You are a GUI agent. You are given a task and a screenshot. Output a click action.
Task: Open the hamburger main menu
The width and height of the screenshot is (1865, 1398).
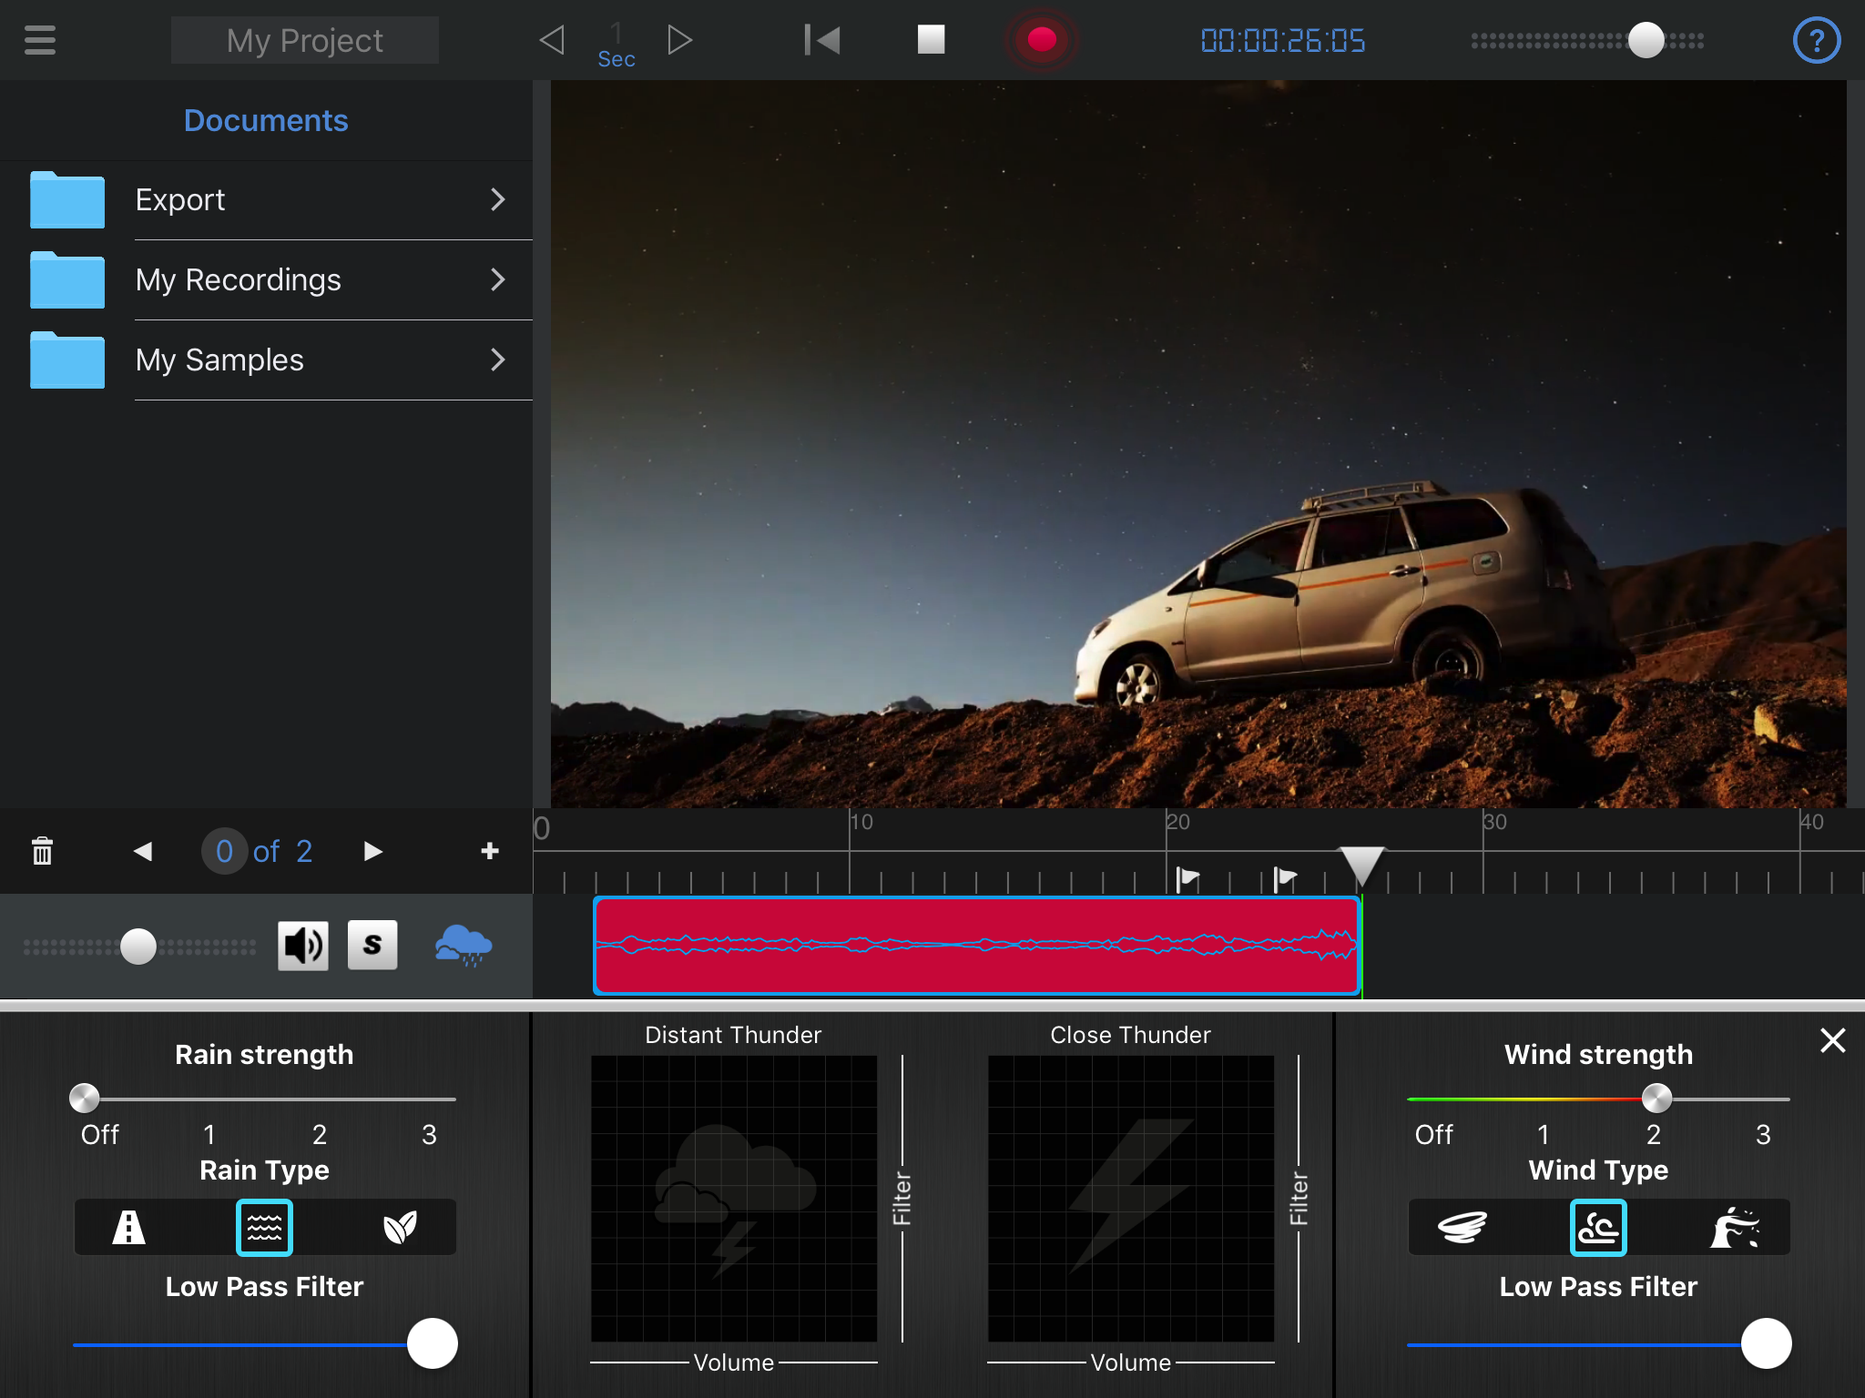(40, 40)
